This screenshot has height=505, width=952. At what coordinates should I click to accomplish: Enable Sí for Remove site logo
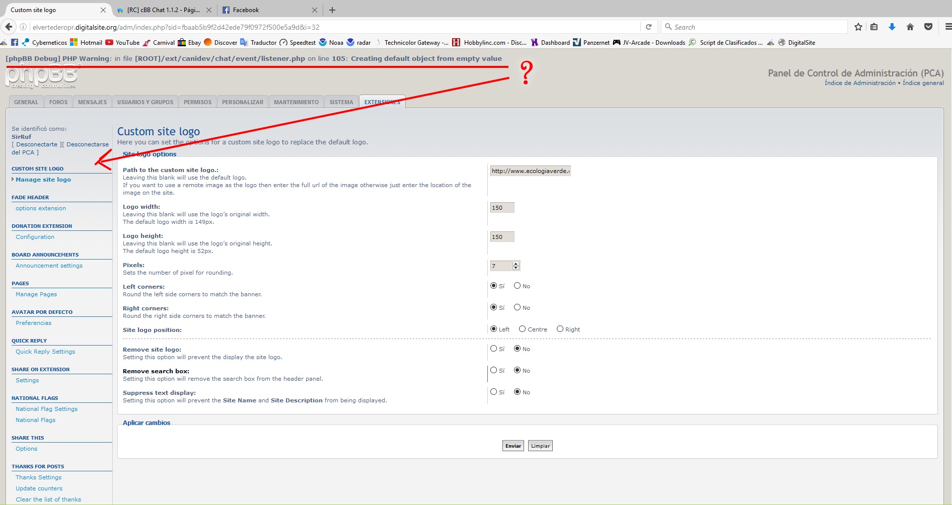click(x=493, y=349)
